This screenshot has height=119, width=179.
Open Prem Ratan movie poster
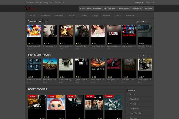click(x=98, y=35)
